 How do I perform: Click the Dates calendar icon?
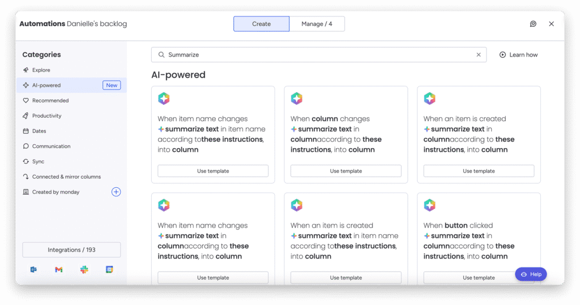point(26,131)
